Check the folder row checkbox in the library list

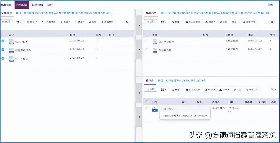click(x=147, y=109)
